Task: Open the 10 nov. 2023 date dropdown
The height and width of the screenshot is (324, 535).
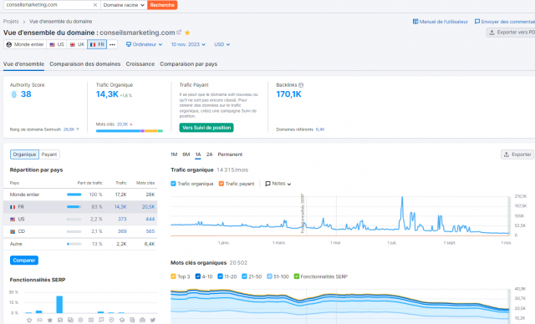Action: 188,44
